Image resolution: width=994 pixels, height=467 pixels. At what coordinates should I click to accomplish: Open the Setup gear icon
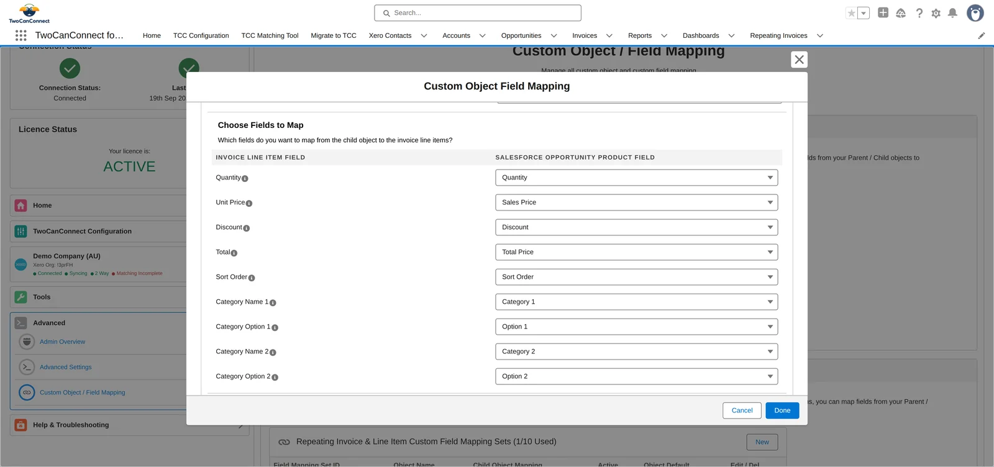pyautogui.click(x=936, y=13)
